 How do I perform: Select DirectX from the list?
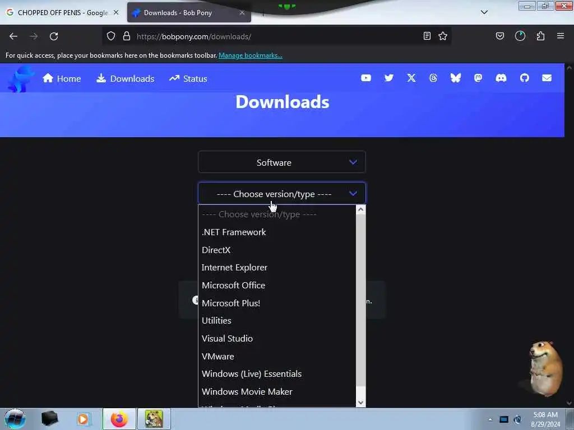coord(277,250)
